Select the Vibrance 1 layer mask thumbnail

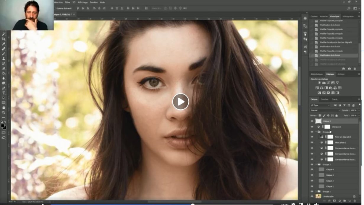pos(327,127)
